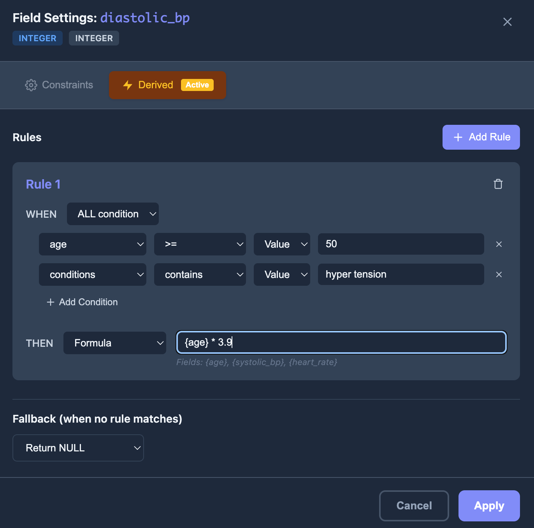This screenshot has width=534, height=528.
Task: Click the plus icon beside Add Condition
Action: [x=50, y=302]
